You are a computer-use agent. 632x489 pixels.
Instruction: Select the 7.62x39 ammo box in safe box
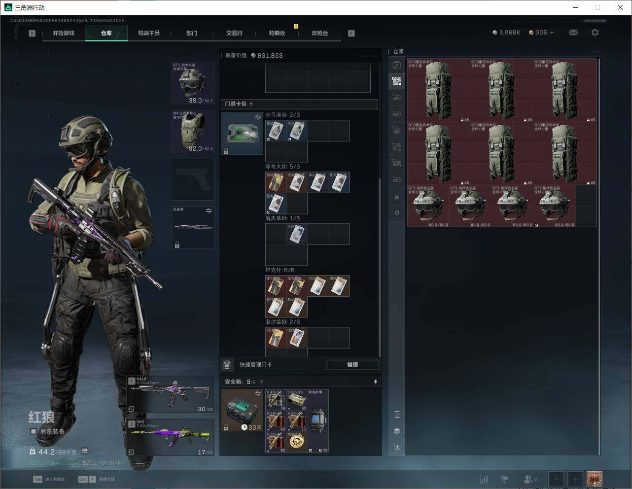297,400
